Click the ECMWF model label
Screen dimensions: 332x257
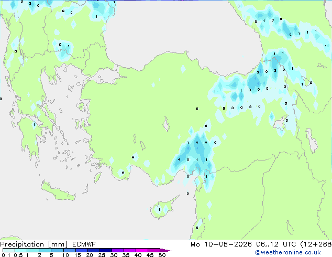(84, 244)
